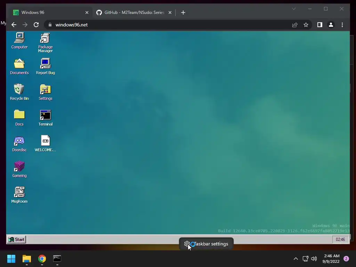
Task: Reload the windows96.net page
Action: 36,25
